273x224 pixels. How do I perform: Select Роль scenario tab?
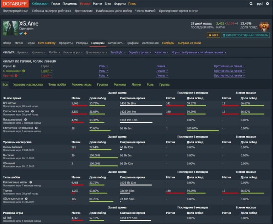(150, 85)
